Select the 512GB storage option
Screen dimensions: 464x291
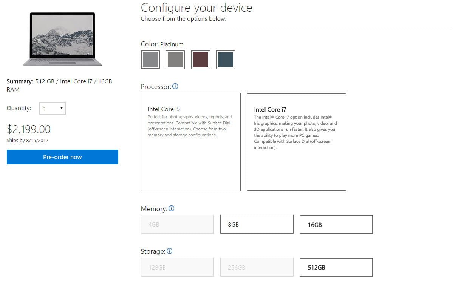click(336, 267)
